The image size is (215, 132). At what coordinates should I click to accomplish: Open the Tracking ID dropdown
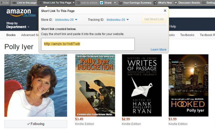(x=118, y=20)
